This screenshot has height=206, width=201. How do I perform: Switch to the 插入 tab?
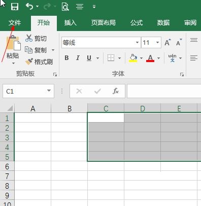tap(71, 23)
